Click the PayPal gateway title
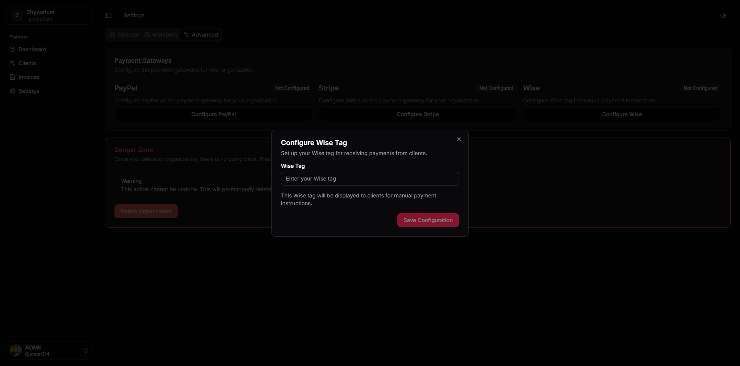 tap(126, 88)
